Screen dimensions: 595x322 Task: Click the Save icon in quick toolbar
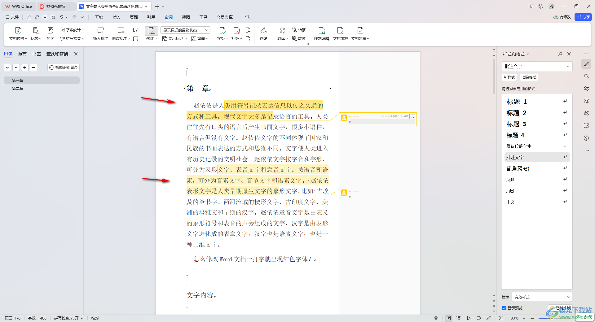point(29,17)
